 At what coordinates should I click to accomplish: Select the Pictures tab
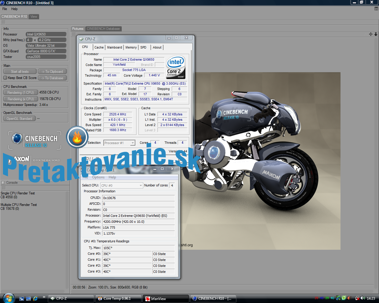coord(78,29)
